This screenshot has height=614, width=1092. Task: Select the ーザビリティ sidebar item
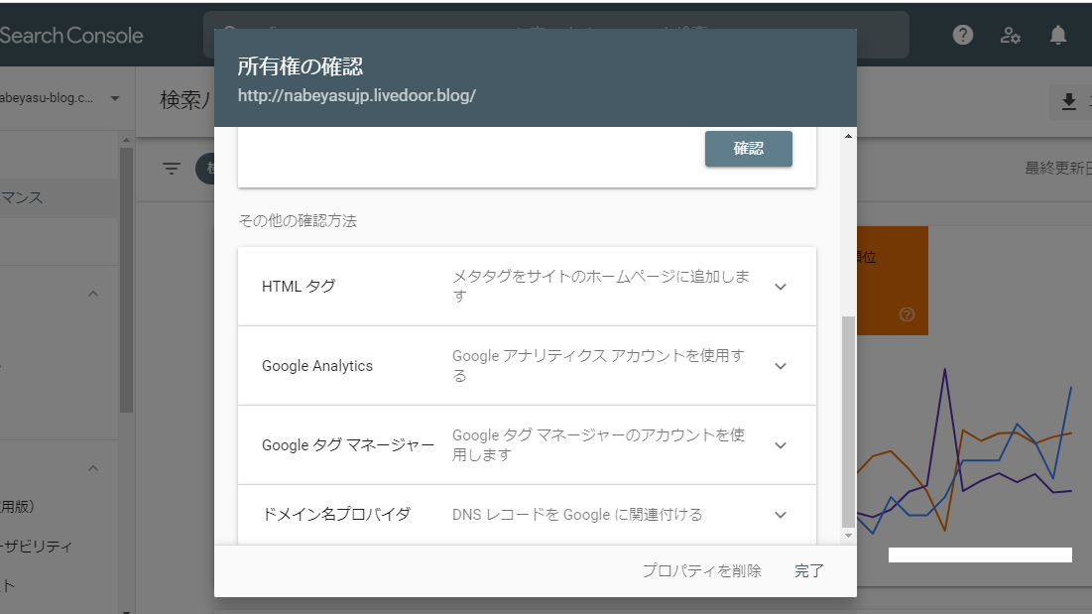[x=37, y=547]
